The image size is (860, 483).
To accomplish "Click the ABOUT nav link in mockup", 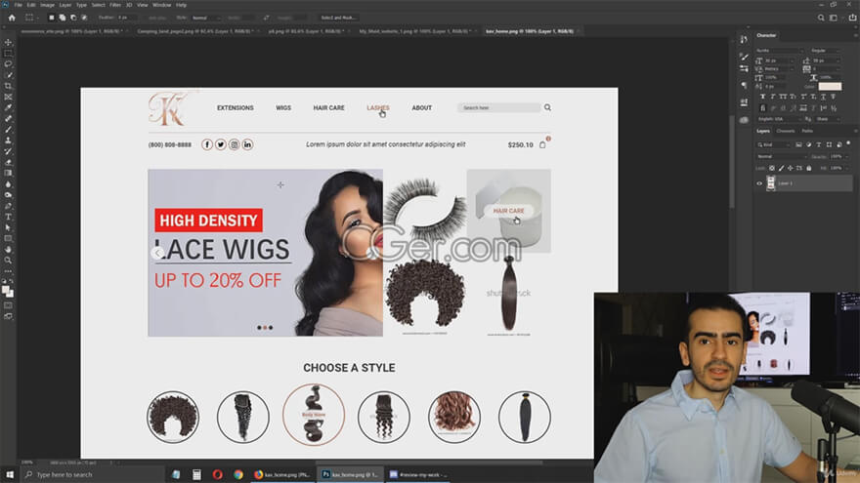I will pyautogui.click(x=422, y=108).
